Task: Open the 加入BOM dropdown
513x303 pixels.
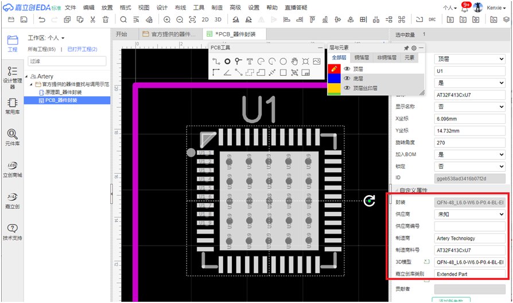Action: point(469,154)
